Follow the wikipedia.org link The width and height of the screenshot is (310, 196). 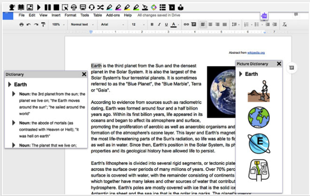(256, 53)
